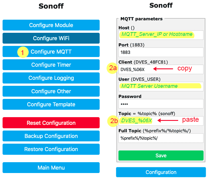Viewport: 207px width, 179px height.
Task: Click into the Password field
Action: pyautogui.click(x=161, y=104)
